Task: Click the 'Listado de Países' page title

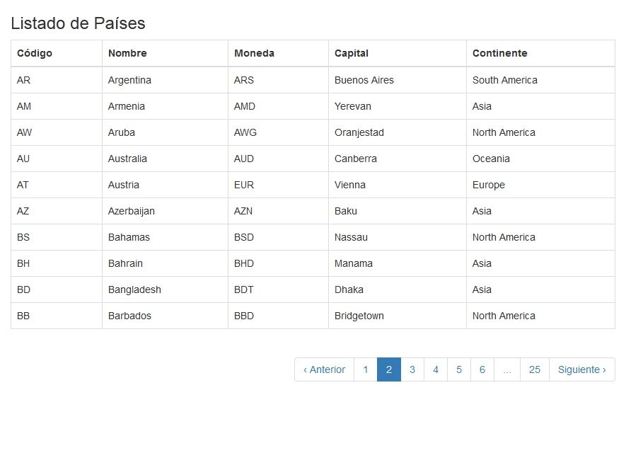Action: (78, 23)
